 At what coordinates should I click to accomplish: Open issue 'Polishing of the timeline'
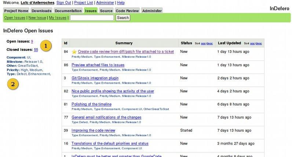click(91, 104)
